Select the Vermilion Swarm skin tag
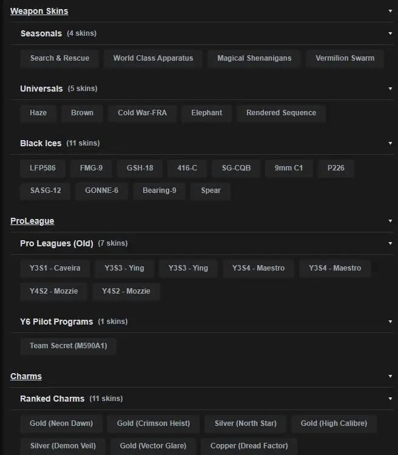The height and width of the screenshot is (455, 398). point(345,58)
